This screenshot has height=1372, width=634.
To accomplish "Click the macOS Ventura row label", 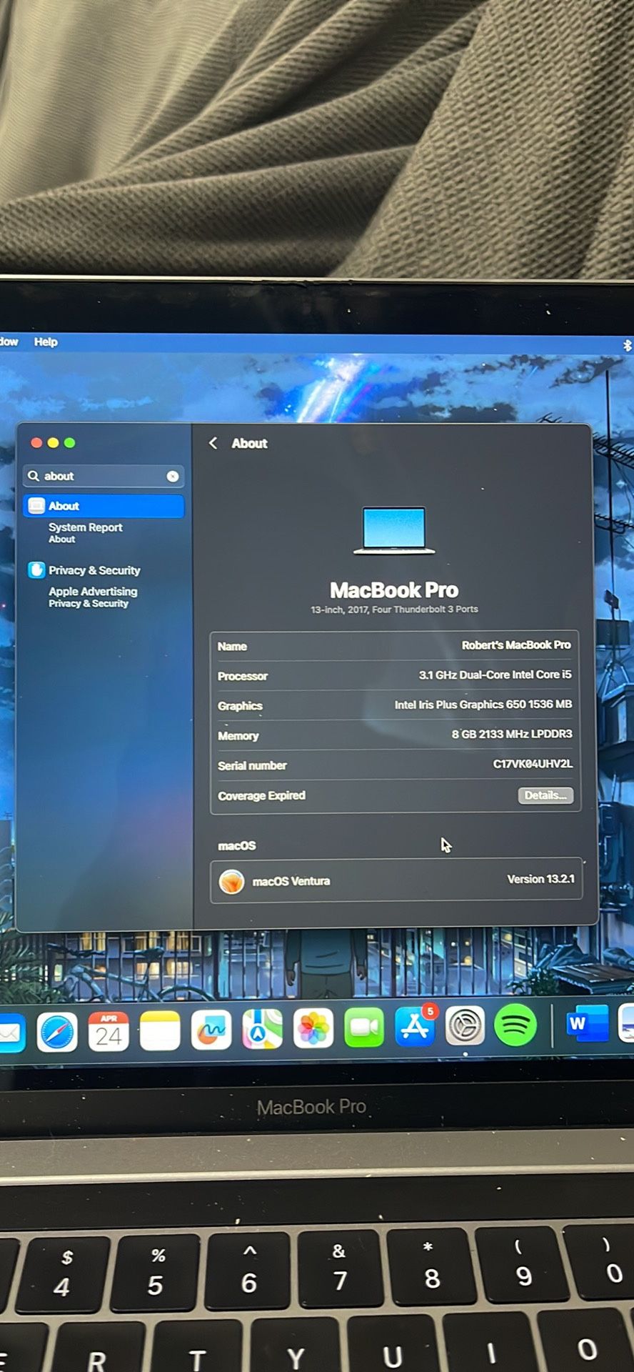I will tap(291, 881).
